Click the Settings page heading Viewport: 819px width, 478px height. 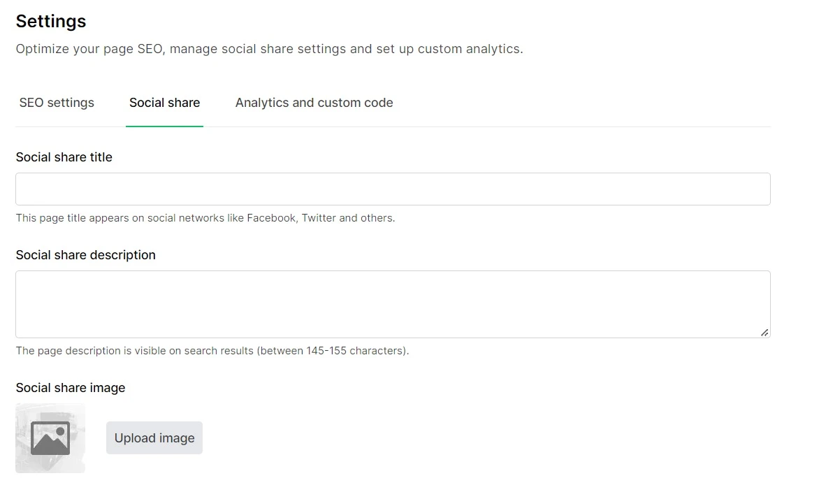click(x=51, y=22)
